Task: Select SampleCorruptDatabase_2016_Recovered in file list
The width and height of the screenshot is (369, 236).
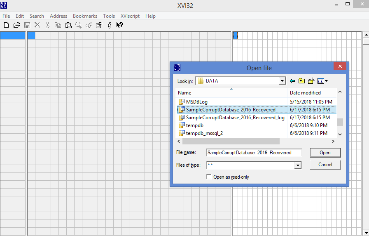Action: click(231, 110)
